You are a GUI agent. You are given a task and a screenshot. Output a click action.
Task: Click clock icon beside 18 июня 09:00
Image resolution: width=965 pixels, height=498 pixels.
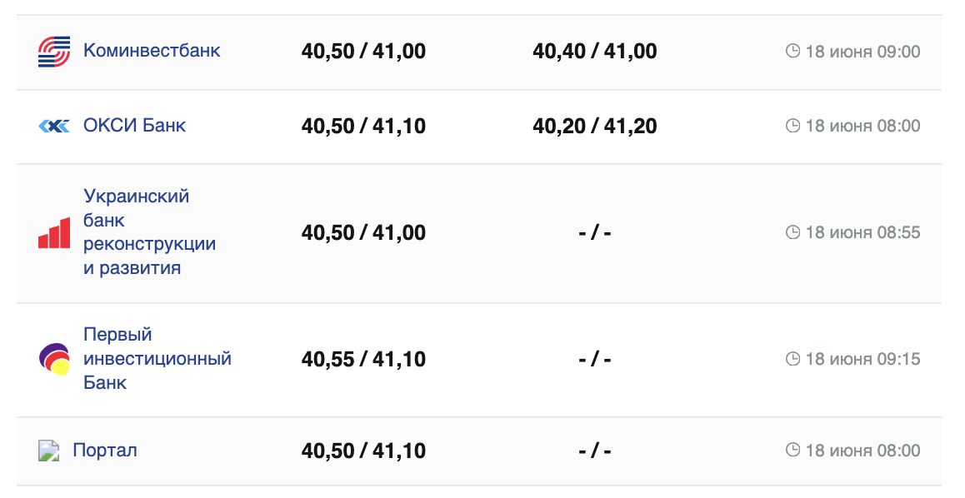click(792, 52)
